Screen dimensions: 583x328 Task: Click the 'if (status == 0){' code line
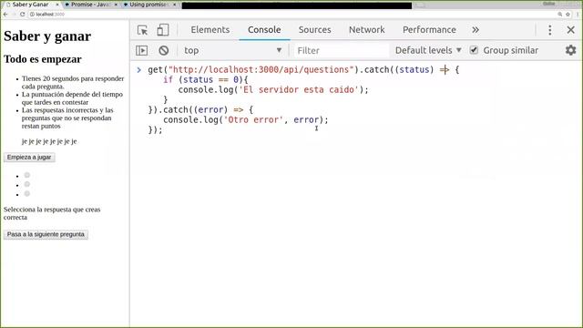pos(206,79)
